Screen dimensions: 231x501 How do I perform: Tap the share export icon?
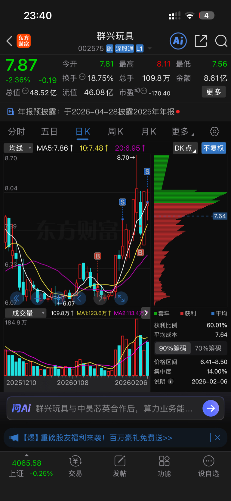(x=201, y=41)
